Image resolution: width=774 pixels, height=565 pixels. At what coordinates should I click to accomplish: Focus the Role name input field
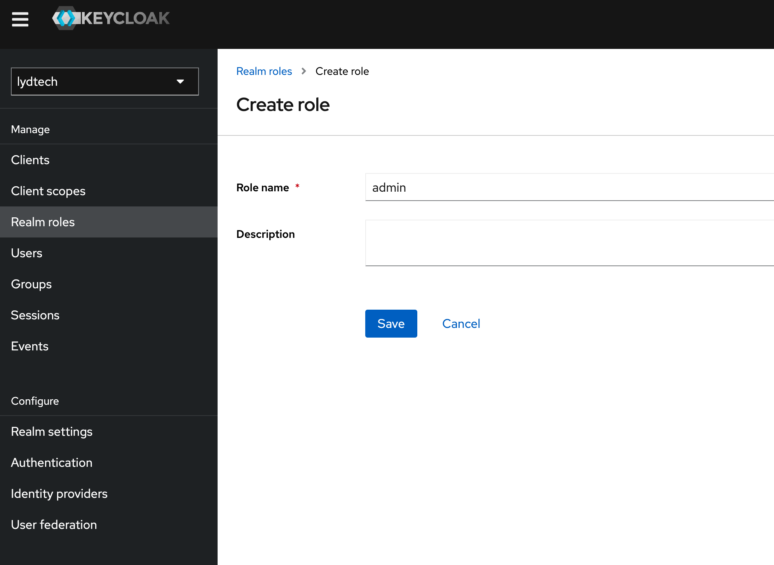click(570, 187)
